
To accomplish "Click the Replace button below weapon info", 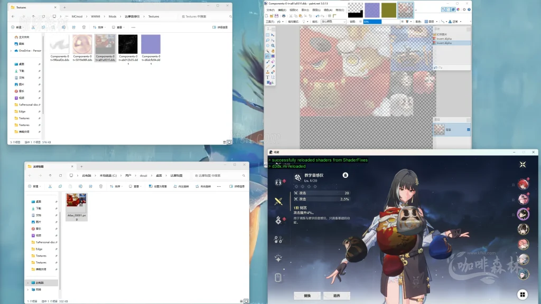I will click(307, 296).
